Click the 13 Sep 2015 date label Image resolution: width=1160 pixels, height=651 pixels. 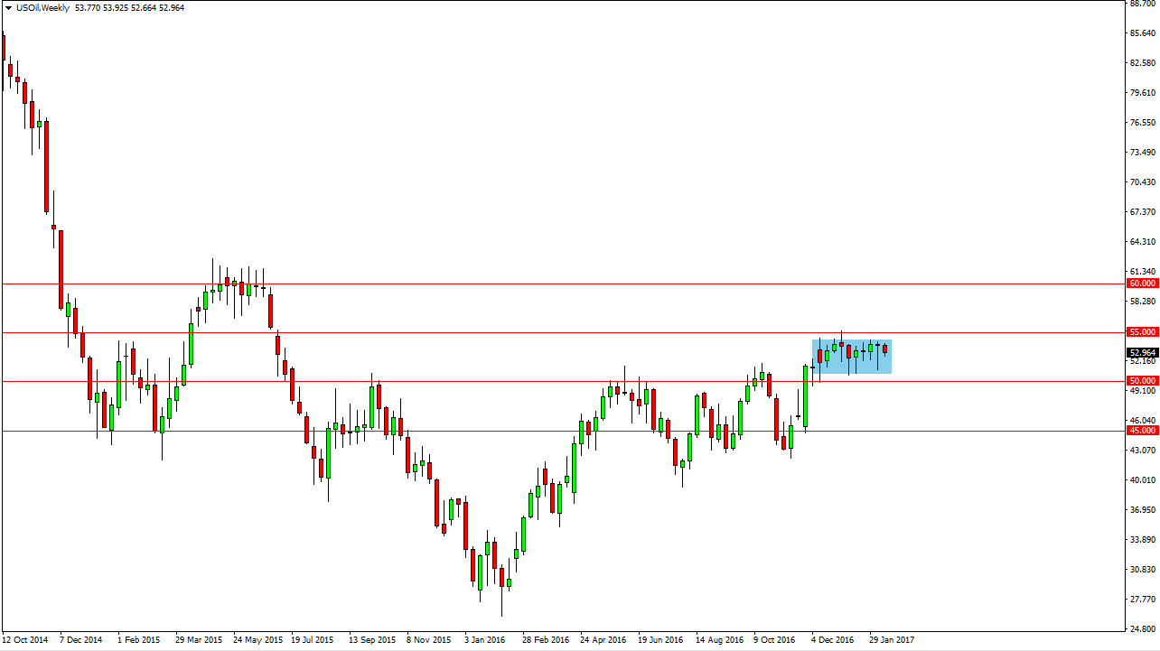pos(372,640)
